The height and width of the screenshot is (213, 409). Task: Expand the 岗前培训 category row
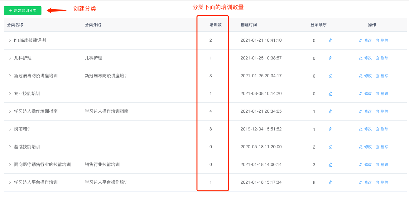click(10, 129)
